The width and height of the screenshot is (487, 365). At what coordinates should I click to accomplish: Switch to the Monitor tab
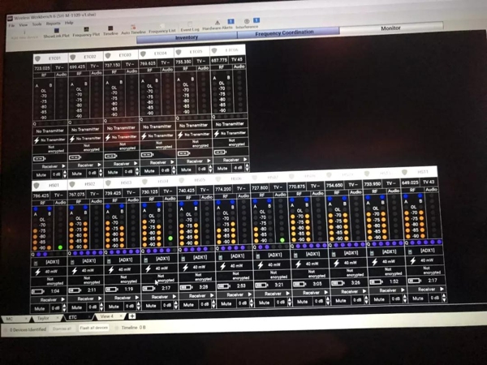click(390, 28)
